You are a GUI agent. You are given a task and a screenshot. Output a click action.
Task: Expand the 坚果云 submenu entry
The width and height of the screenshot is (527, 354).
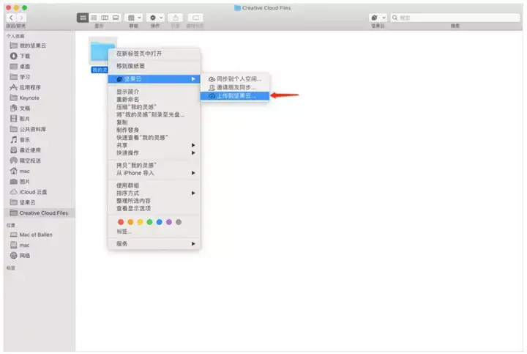(154, 78)
